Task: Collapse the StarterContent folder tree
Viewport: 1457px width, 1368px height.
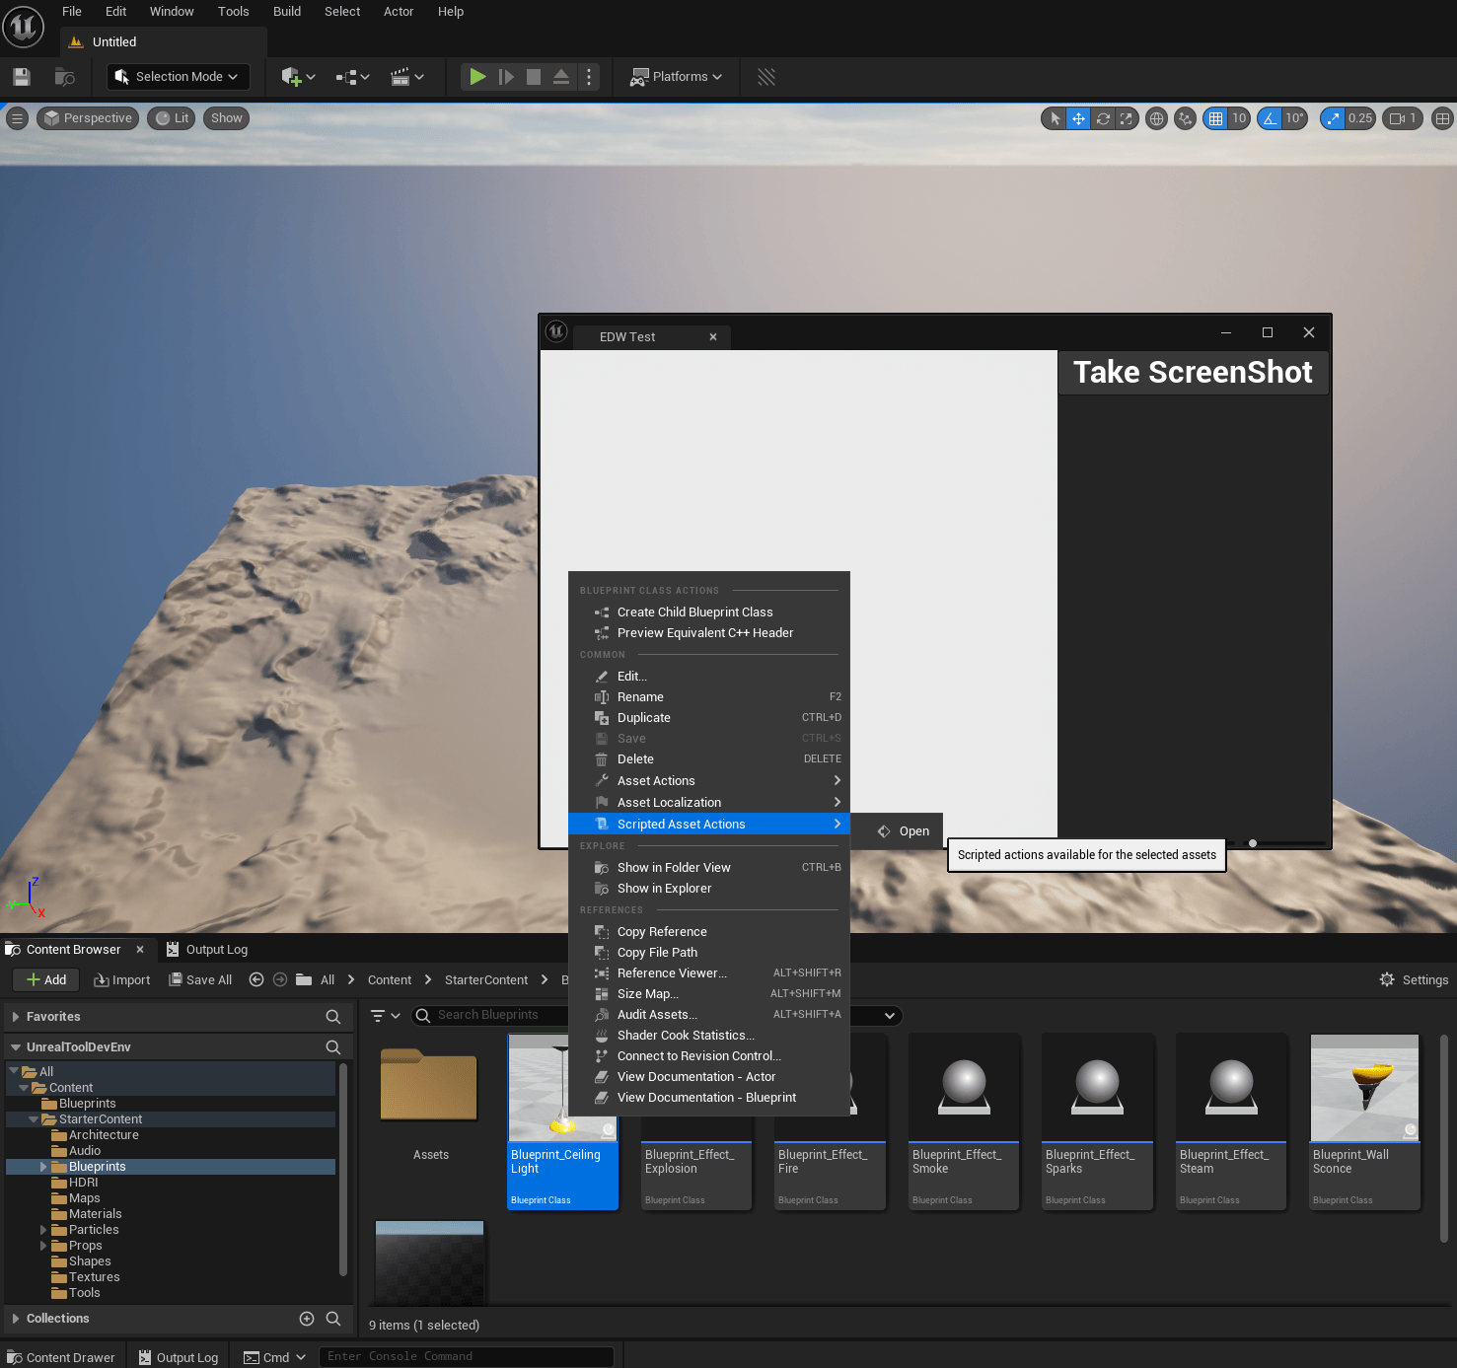Action: 34,1119
